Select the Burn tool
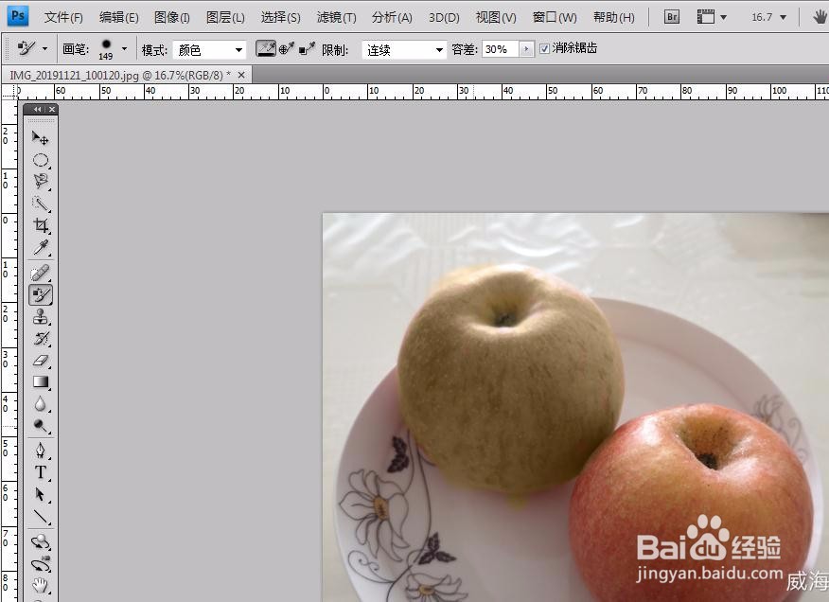The image size is (829, 602). (x=40, y=426)
